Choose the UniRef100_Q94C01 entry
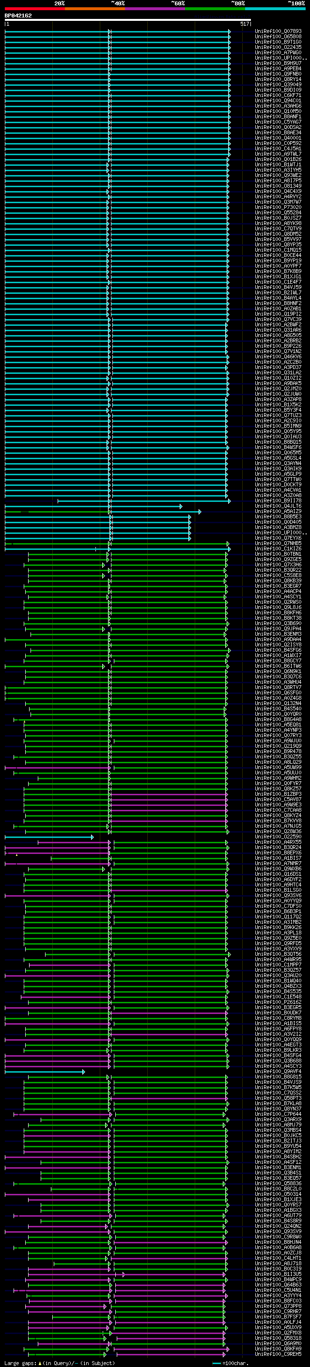Screen dimensions: 310x1367 pyautogui.click(x=278, y=101)
